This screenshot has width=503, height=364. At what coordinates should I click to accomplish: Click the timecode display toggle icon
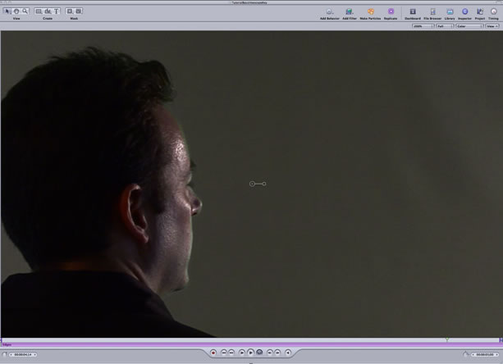(4, 354)
